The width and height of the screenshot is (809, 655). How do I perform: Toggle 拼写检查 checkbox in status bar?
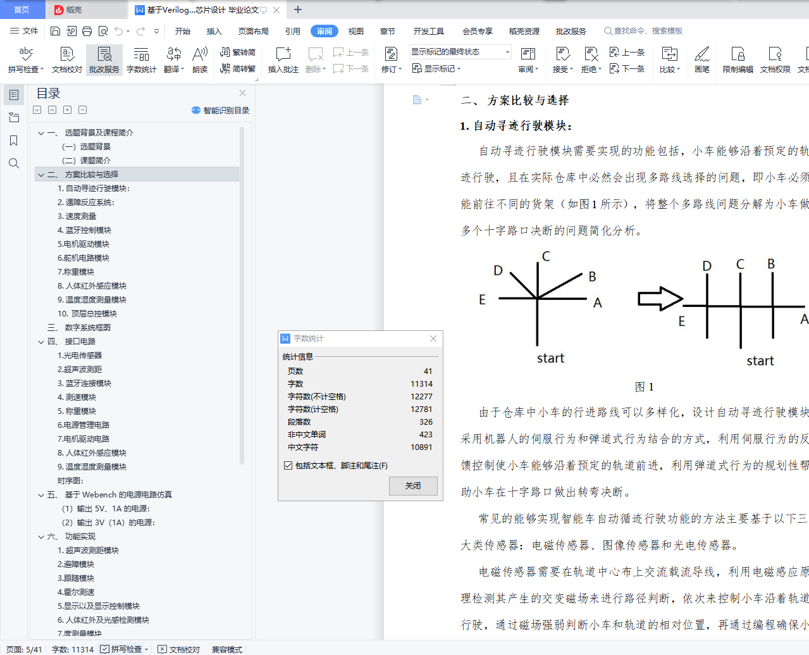(x=104, y=649)
